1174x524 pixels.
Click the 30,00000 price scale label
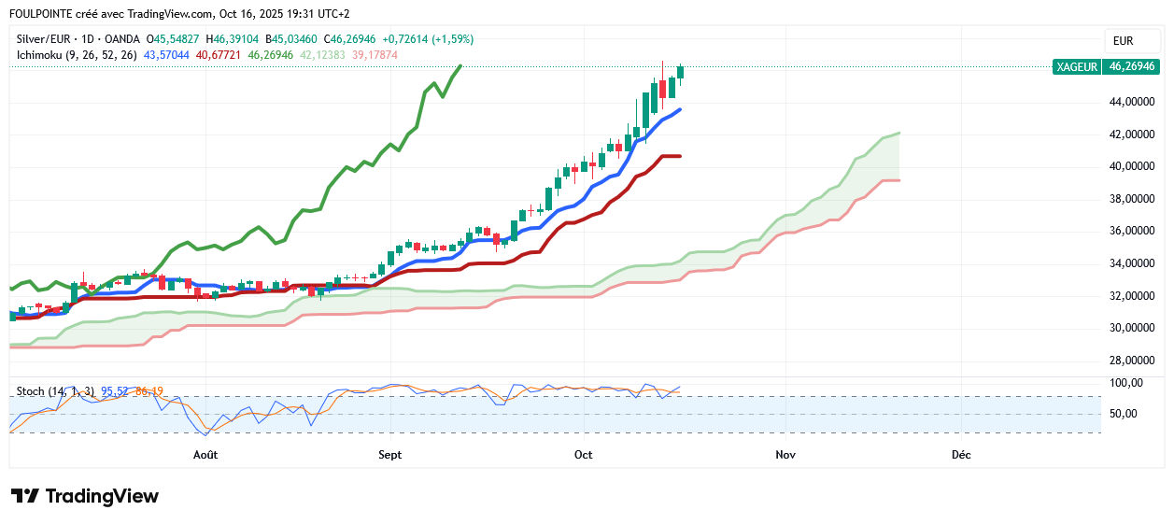1132,328
